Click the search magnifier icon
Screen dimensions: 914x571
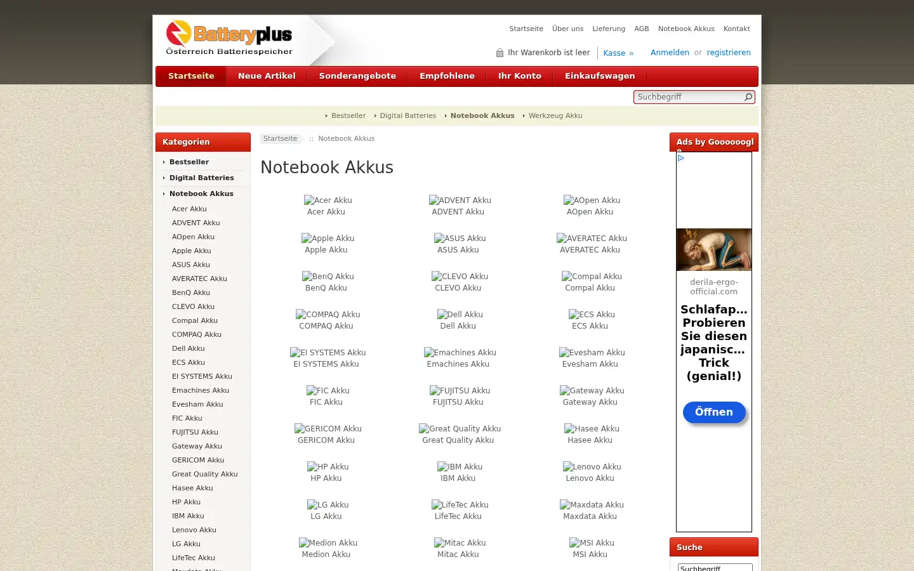tap(748, 97)
